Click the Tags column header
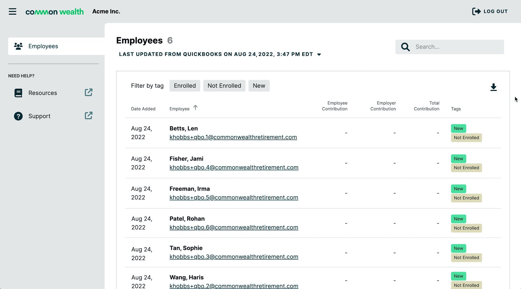This screenshot has height=289, width=521. 456,109
